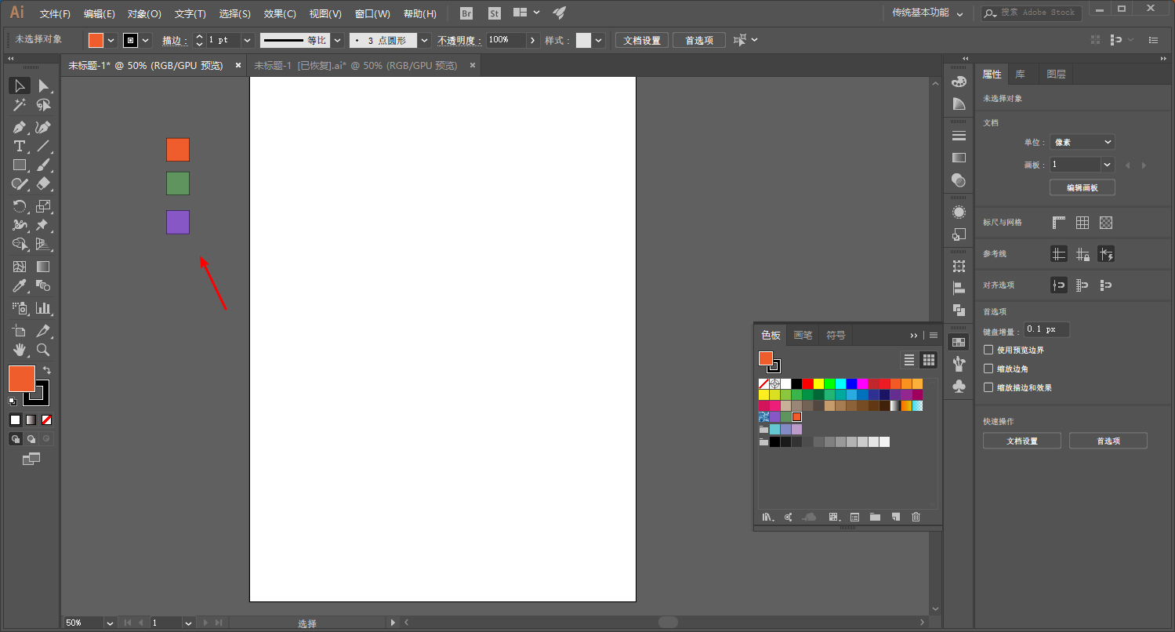The height and width of the screenshot is (632, 1175).
Task: Select the Zoom tool
Action: point(44,350)
